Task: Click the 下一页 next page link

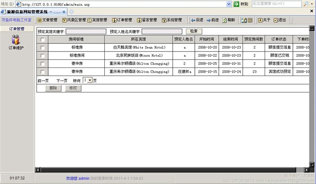Action: pyautogui.click(x=62, y=81)
